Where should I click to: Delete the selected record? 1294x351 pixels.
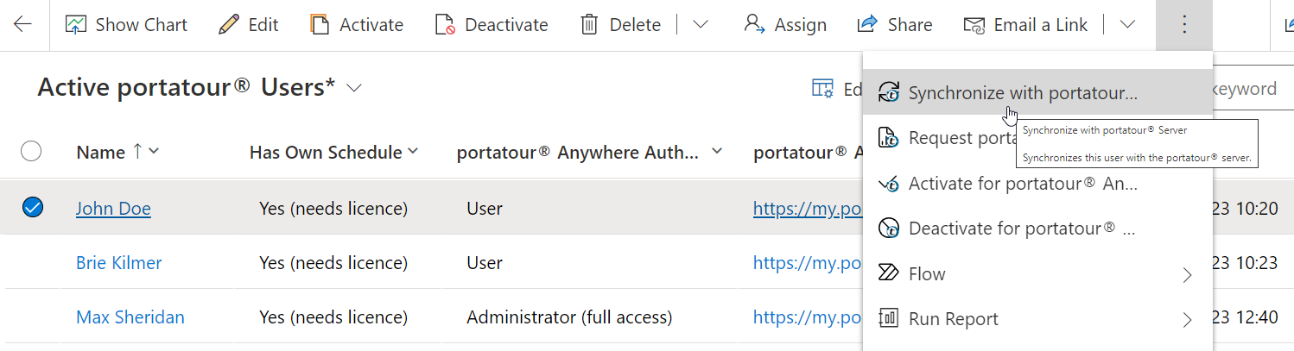(620, 25)
